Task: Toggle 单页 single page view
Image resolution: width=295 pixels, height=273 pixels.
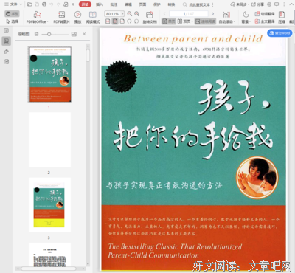Action: 168,21
